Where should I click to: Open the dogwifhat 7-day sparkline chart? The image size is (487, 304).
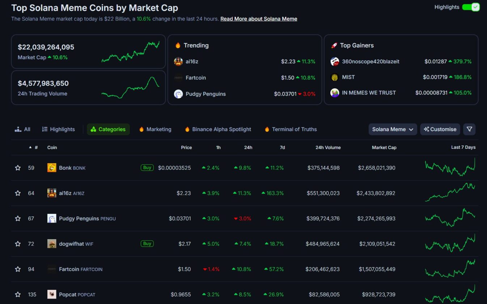[450, 243]
